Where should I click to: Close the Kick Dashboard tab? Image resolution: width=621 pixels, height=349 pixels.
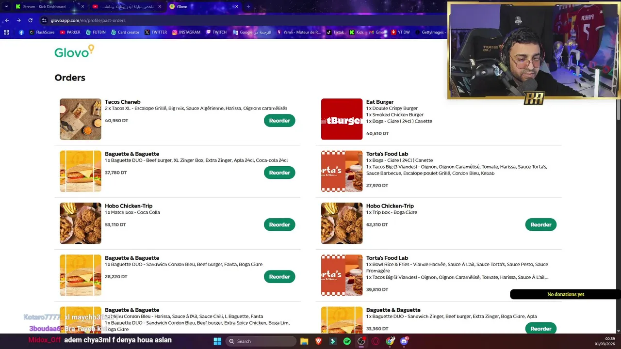pos(82,7)
